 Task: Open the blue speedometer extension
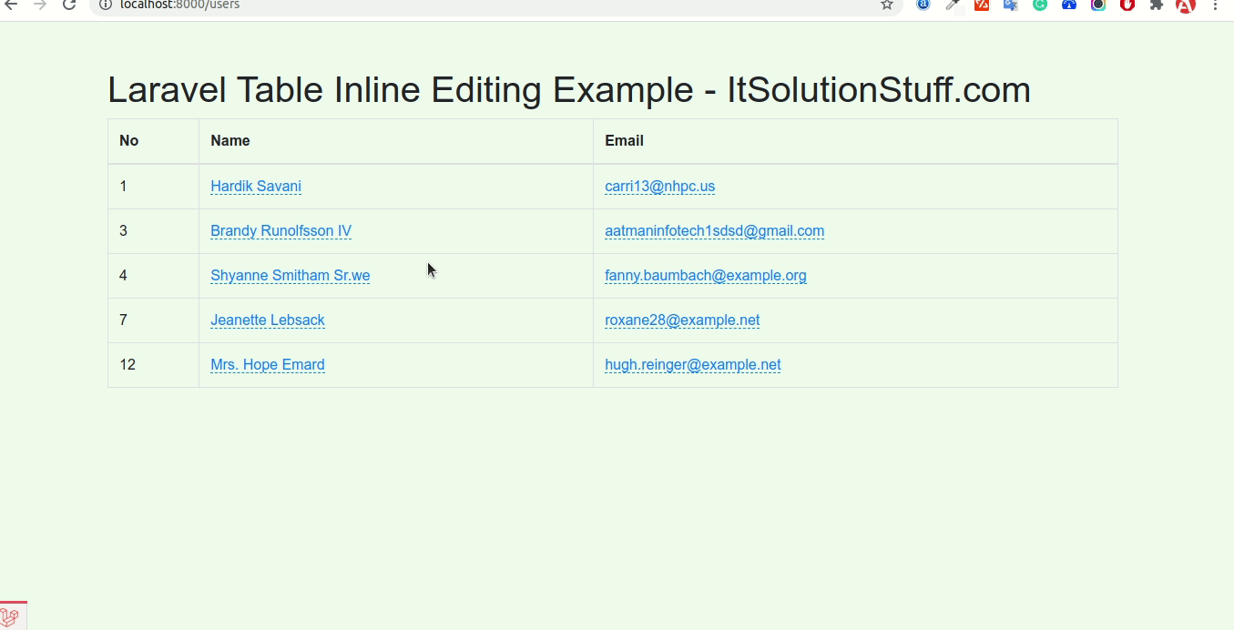pos(1069,5)
